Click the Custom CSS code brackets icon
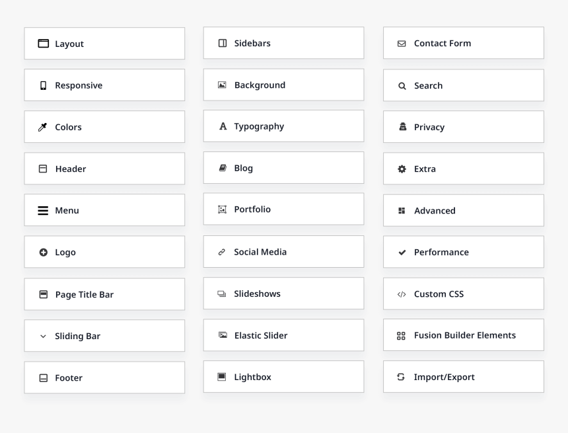This screenshot has width=568, height=433. (x=402, y=294)
